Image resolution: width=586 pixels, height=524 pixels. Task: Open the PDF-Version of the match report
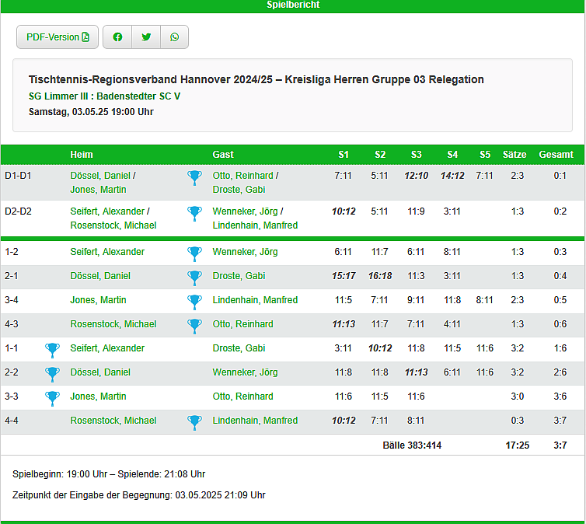point(58,37)
